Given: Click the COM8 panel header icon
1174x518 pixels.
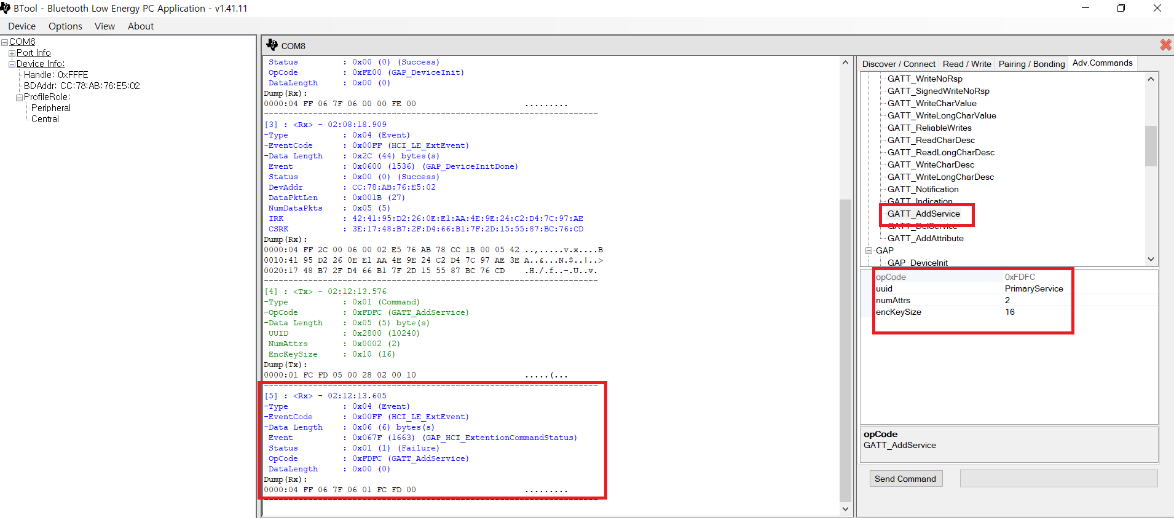Looking at the screenshot, I should (x=272, y=45).
